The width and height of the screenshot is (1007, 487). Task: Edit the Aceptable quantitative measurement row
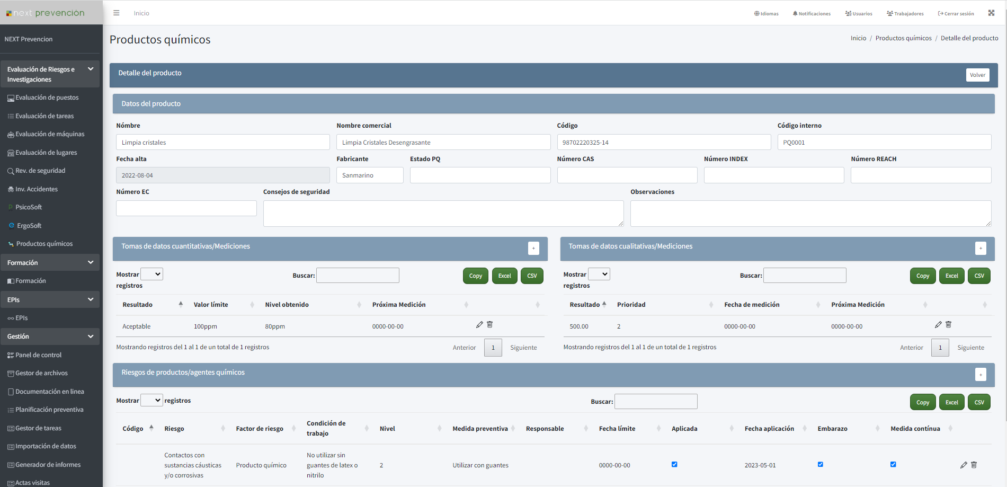[479, 324]
